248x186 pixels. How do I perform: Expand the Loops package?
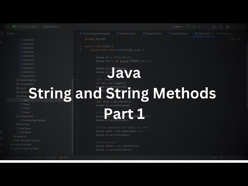tap(14, 88)
